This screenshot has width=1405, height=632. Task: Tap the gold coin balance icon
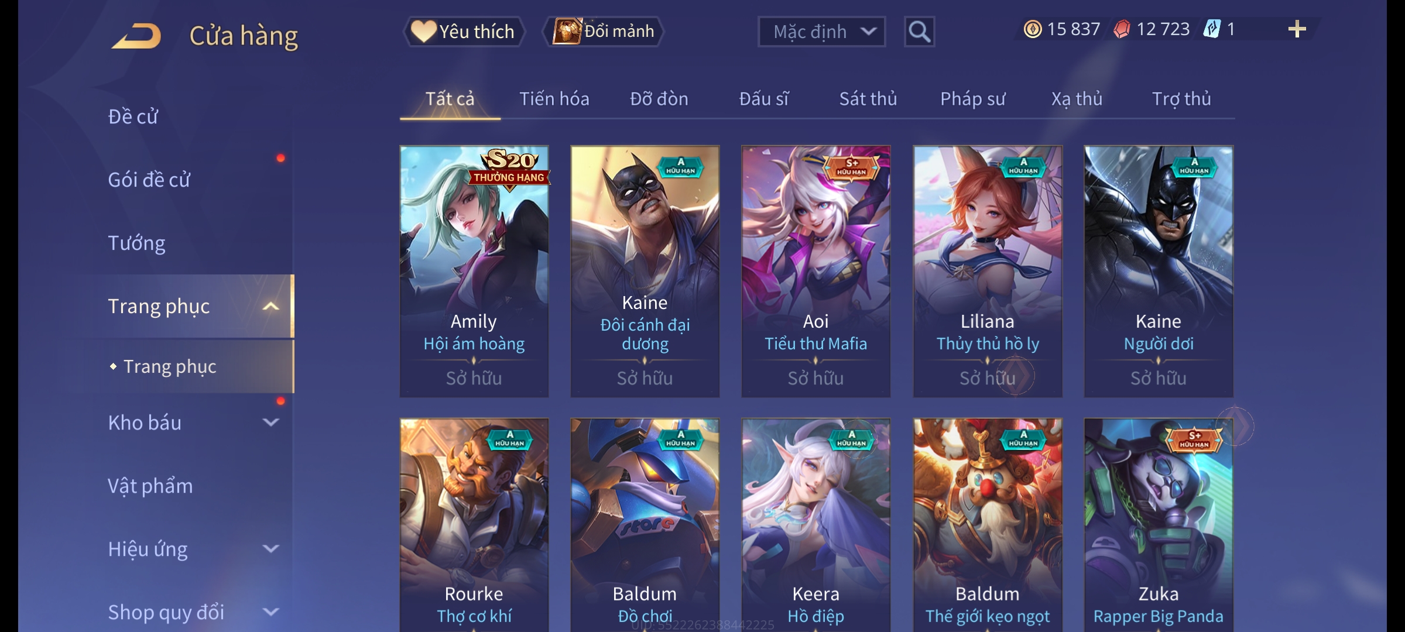pyautogui.click(x=1033, y=29)
